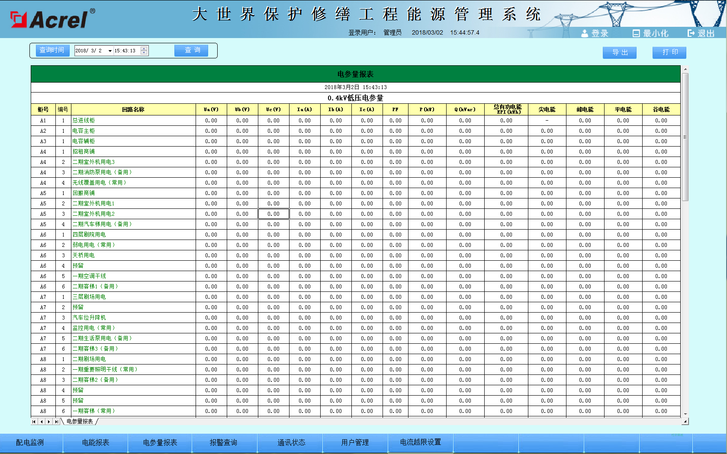Select the 总进线柜 circuit name

(x=84, y=121)
